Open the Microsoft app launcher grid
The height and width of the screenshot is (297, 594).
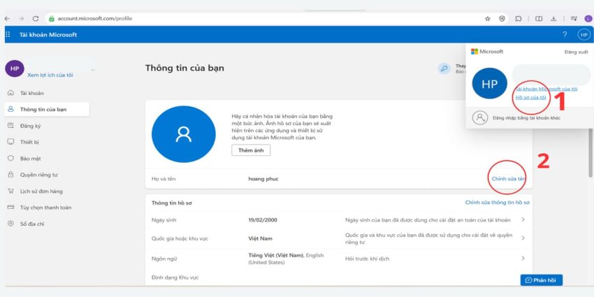click(x=8, y=34)
